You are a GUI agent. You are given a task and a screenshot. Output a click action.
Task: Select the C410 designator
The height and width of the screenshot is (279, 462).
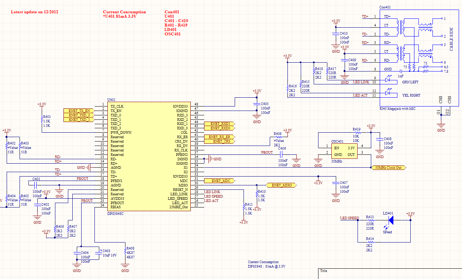point(344,34)
